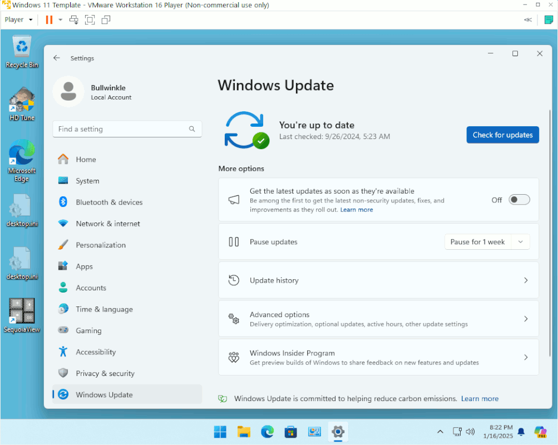Click the VMware Unity mode icon
558x445 pixels.
click(106, 19)
